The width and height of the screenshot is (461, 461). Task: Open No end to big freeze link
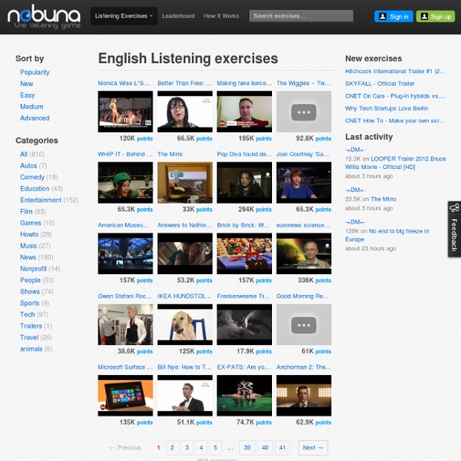[387, 235]
